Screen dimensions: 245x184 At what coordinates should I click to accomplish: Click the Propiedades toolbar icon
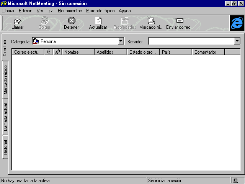(125, 21)
